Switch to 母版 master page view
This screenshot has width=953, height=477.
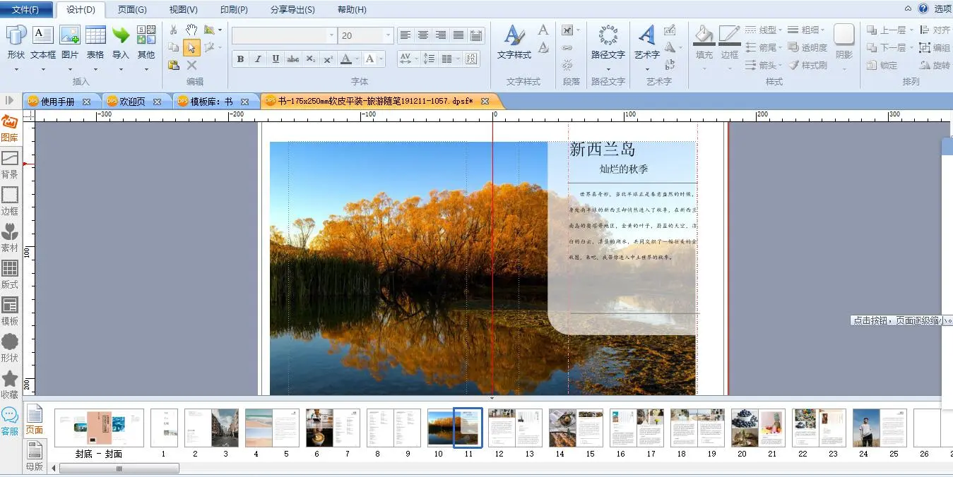(34, 454)
